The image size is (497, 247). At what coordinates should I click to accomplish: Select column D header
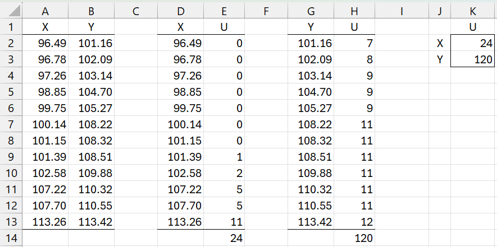point(180,10)
